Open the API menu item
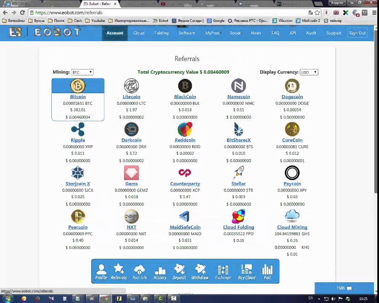 coord(293,33)
